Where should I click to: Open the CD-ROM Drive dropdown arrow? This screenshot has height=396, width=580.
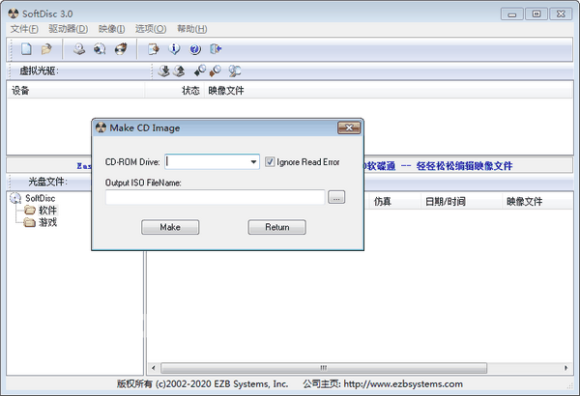tap(253, 162)
